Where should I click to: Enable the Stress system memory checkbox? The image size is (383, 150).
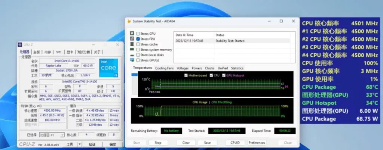tap(138, 50)
